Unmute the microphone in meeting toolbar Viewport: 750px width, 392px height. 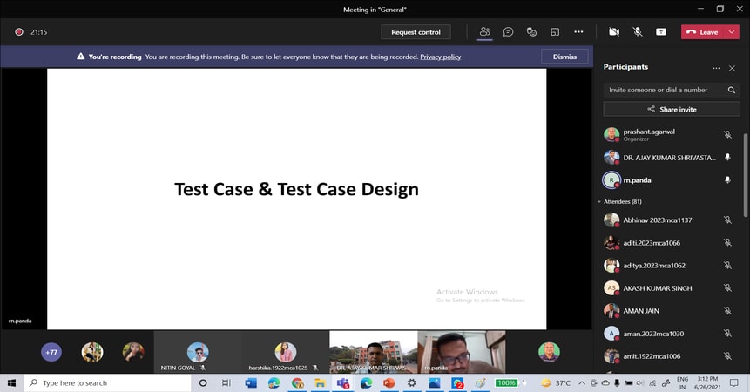(x=638, y=32)
